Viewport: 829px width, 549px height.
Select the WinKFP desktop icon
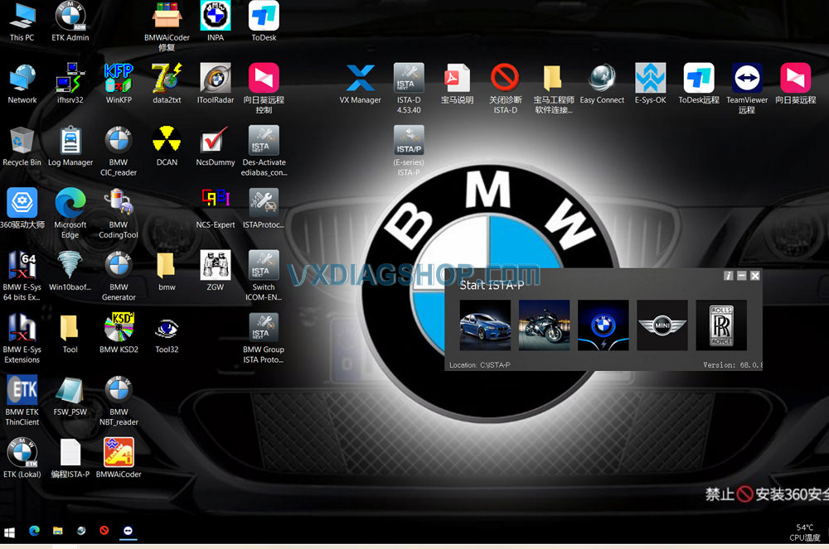[119, 79]
